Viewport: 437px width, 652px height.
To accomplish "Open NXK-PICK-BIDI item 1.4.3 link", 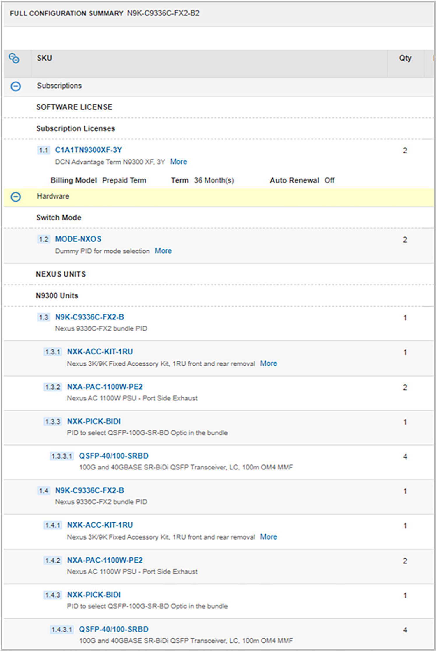I will pyautogui.click(x=94, y=595).
